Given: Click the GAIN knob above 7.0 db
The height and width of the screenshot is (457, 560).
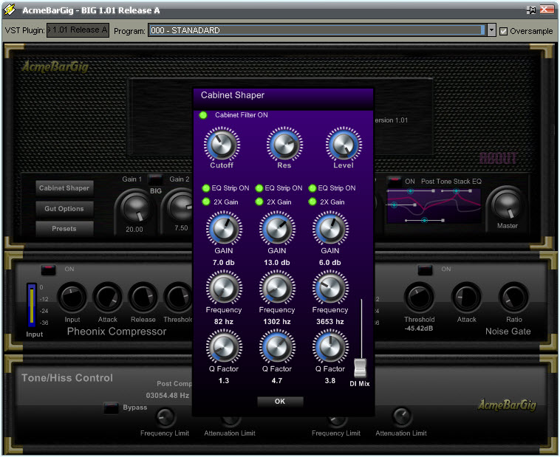Looking at the screenshot, I should click(224, 229).
